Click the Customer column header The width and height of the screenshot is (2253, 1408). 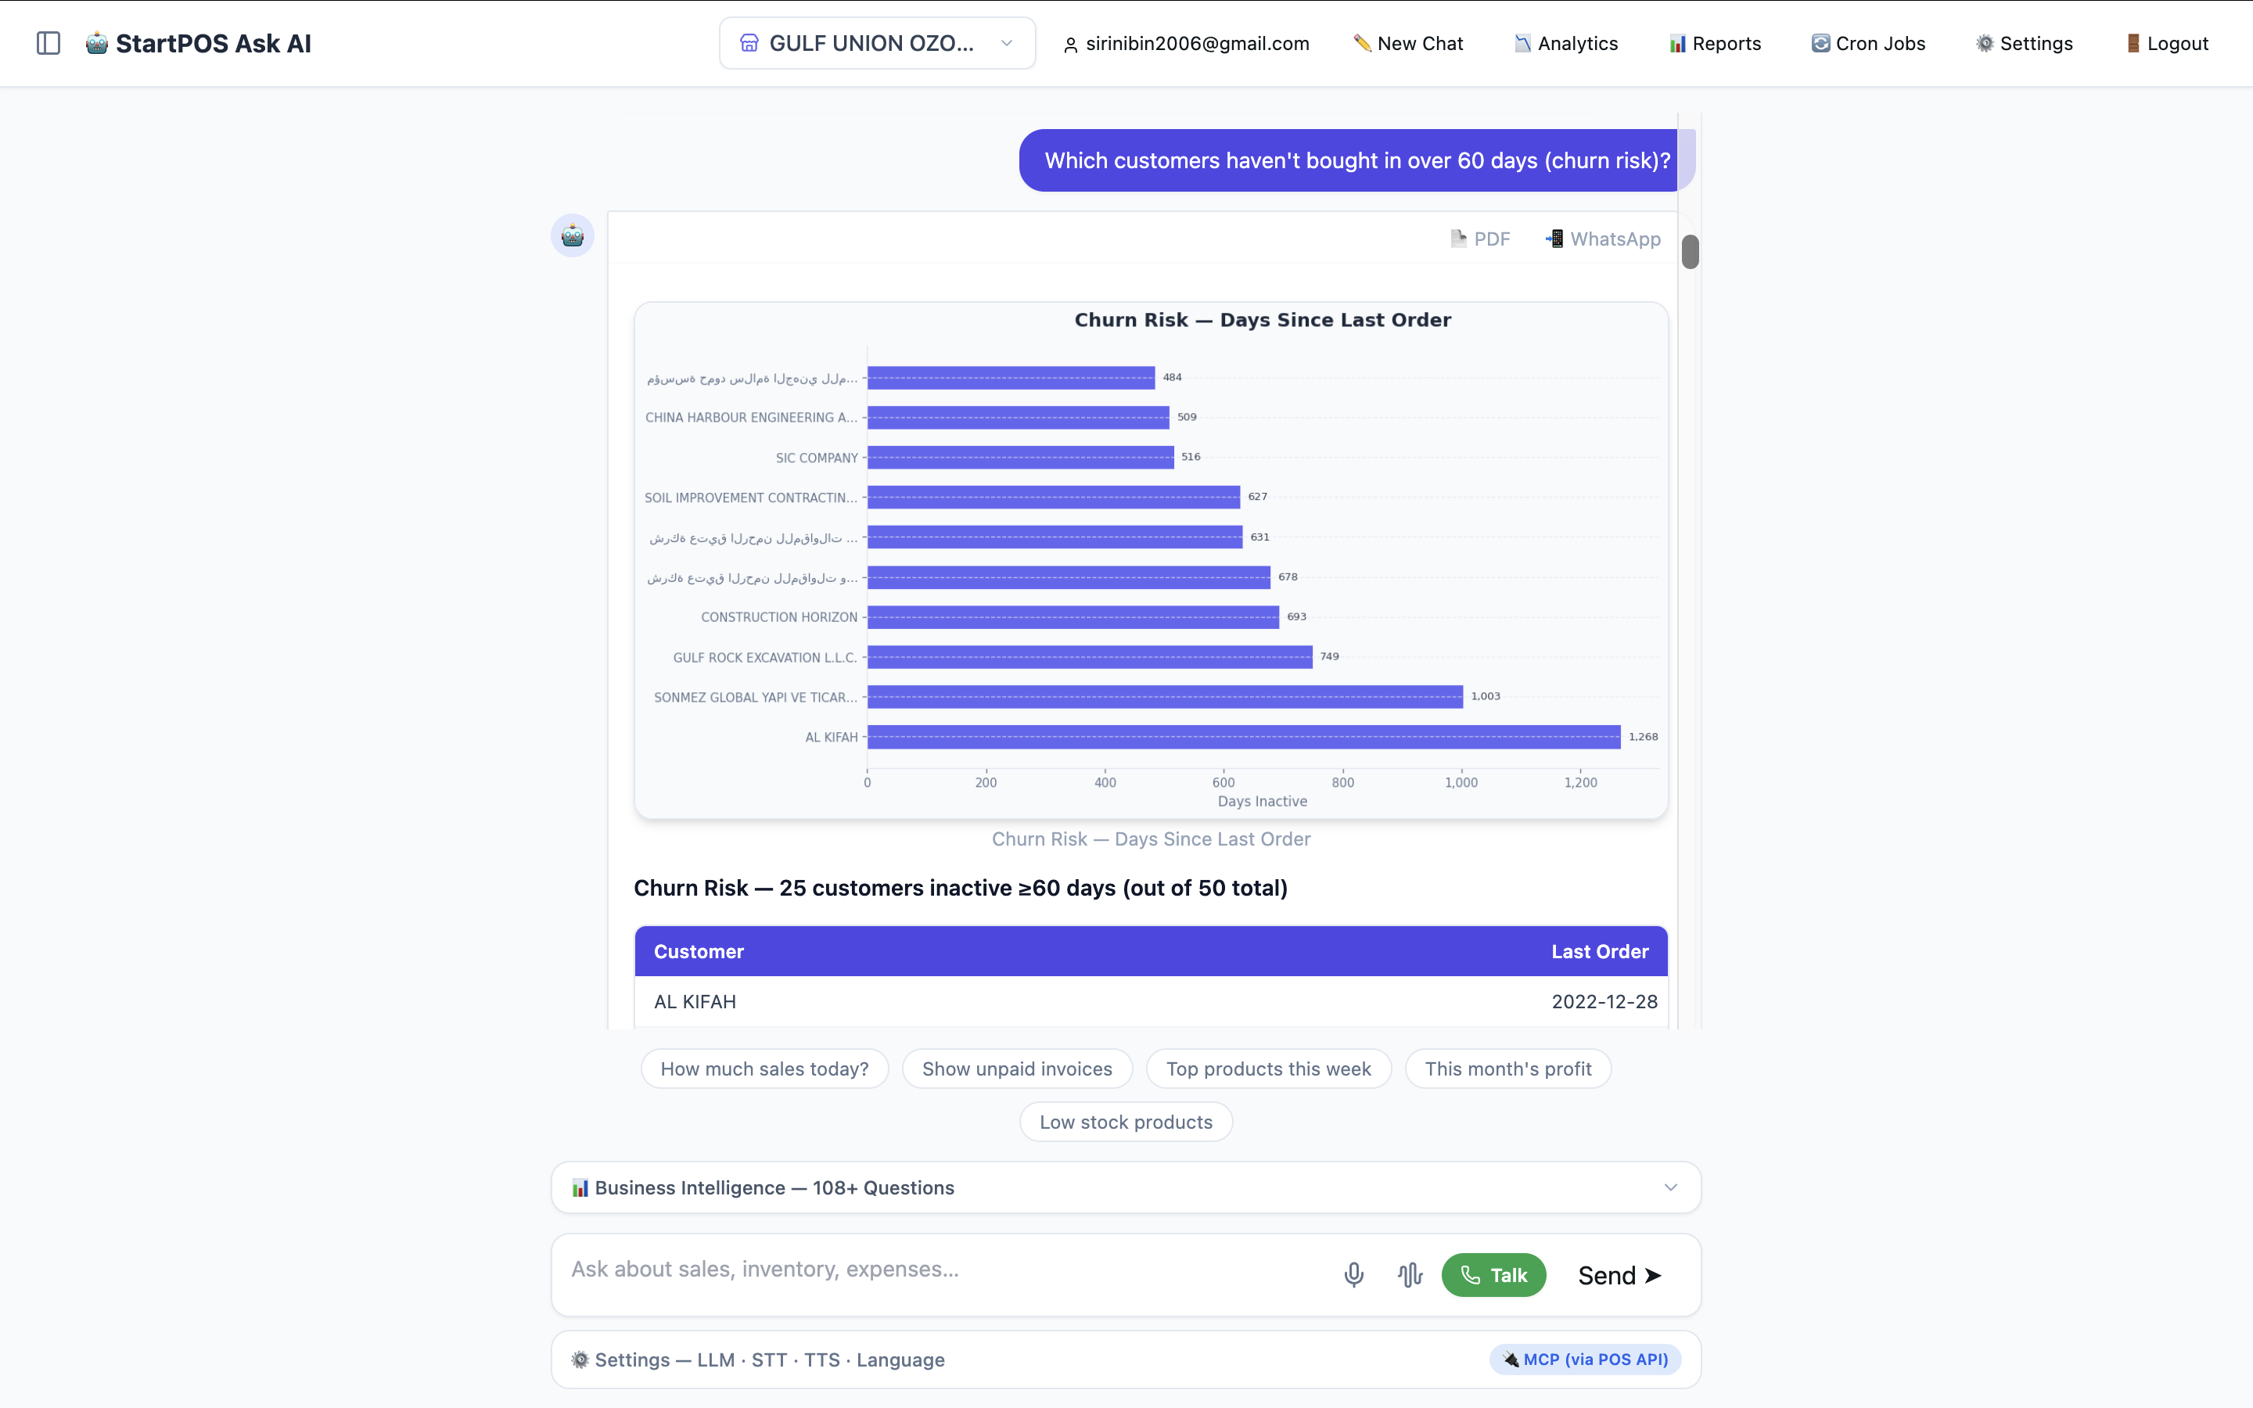pos(699,952)
